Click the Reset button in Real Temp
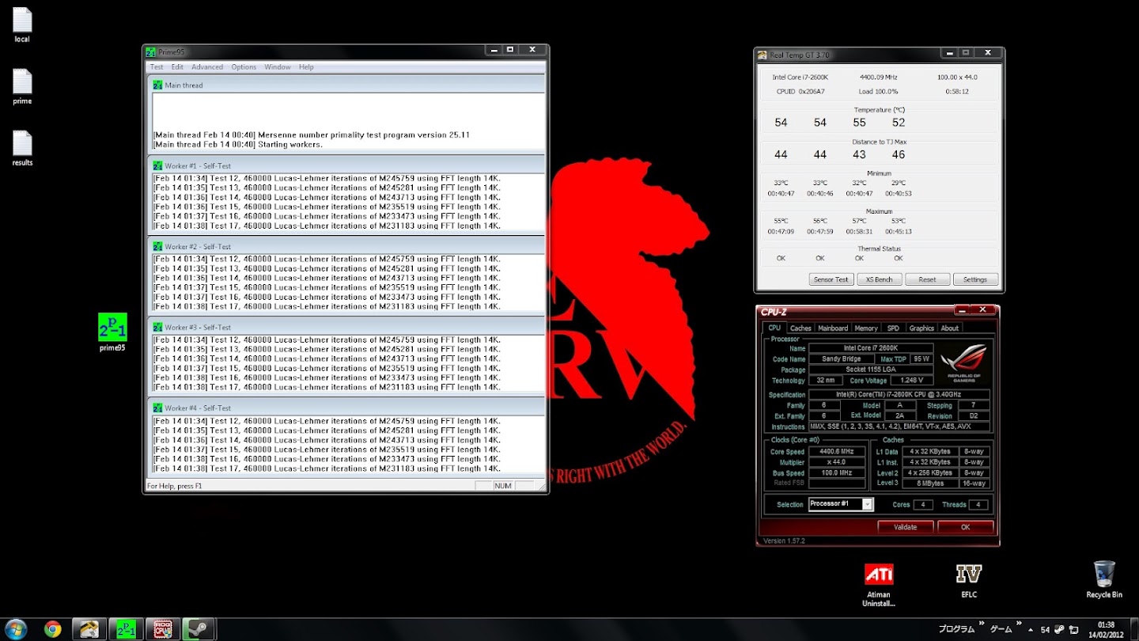Image resolution: width=1139 pixels, height=641 pixels. (x=927, y=279)
